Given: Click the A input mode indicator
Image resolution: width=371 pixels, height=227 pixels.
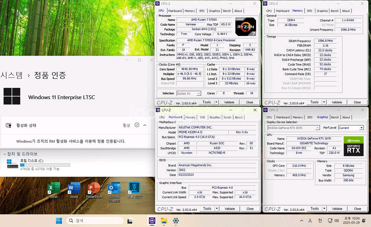Looking at the screenshot, I should point(310,220).
